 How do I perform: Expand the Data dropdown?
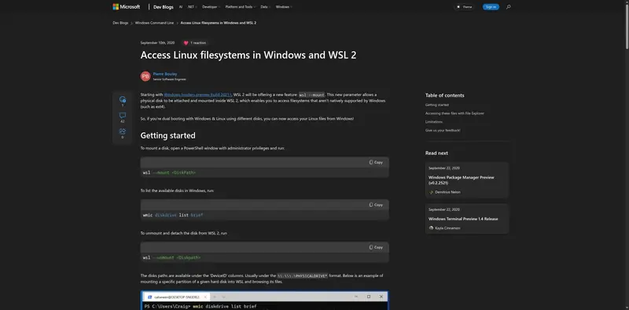tap(265, 7)
